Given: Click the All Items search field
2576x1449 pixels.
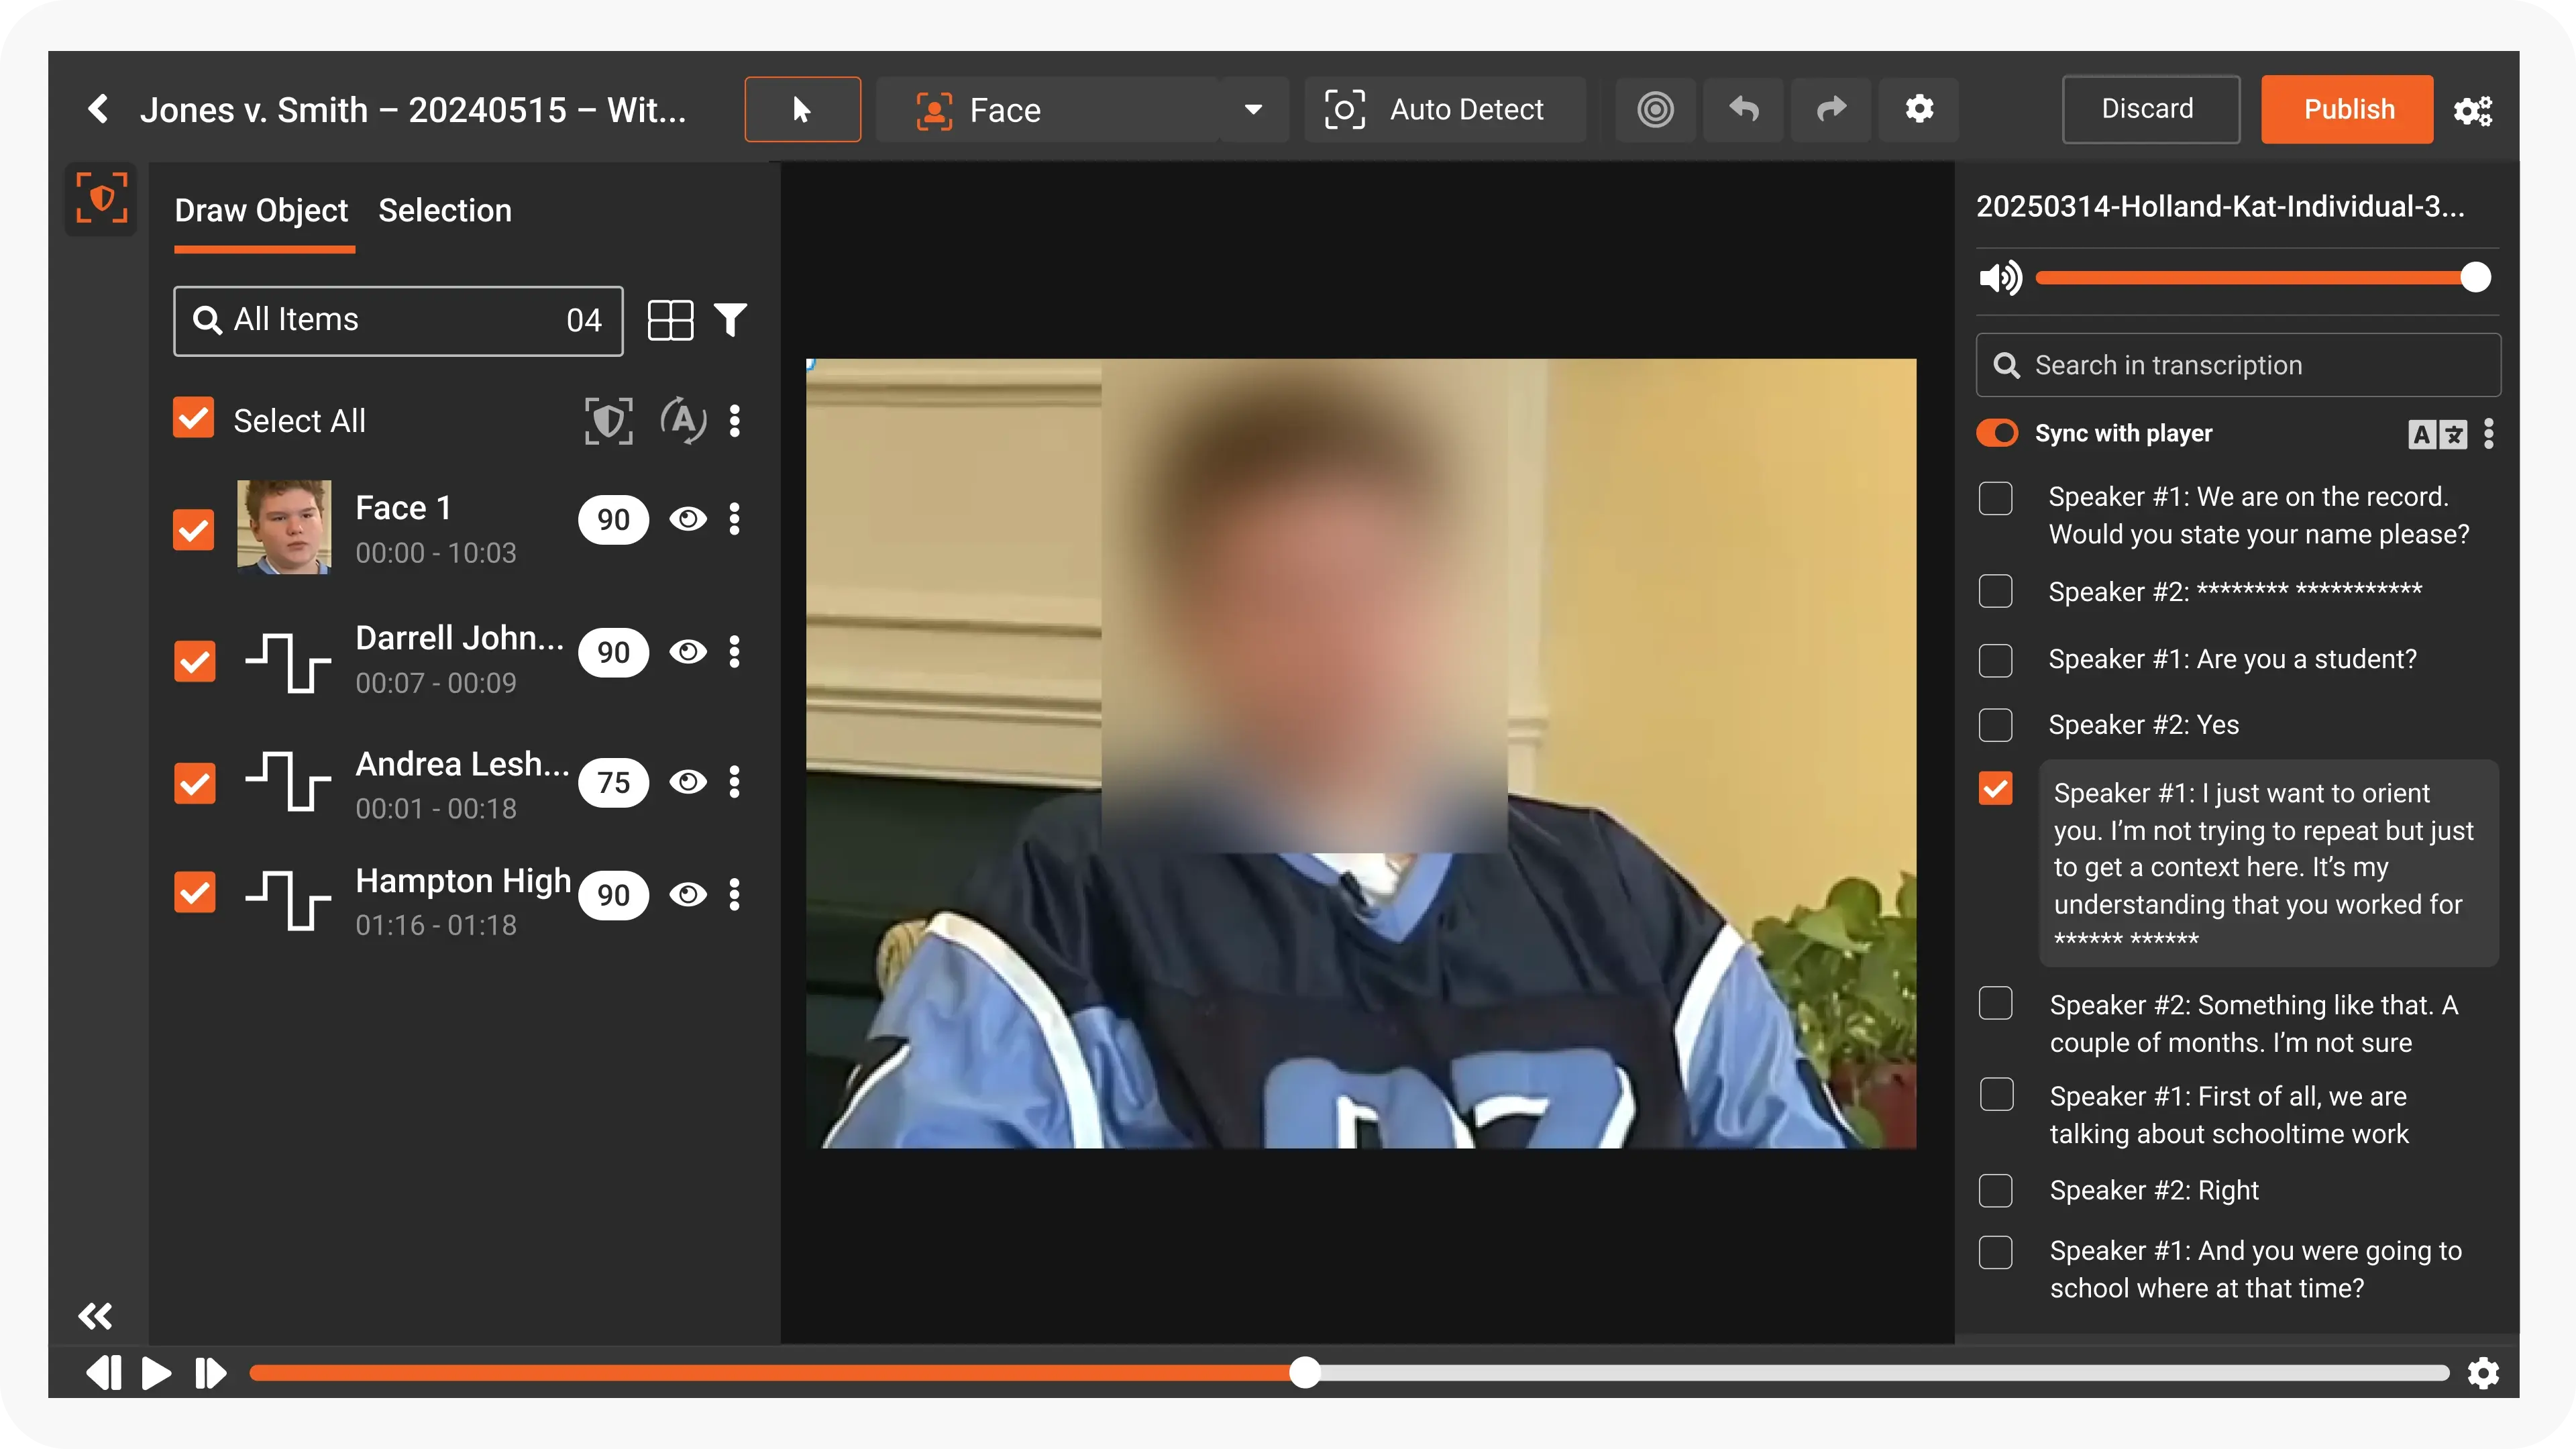Looking at the screenshot, I should click(398, 320).
